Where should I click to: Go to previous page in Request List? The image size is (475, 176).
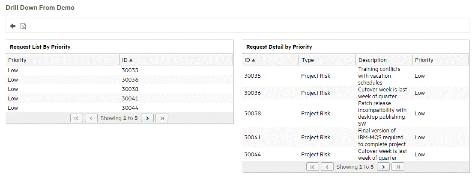(91, 118)
